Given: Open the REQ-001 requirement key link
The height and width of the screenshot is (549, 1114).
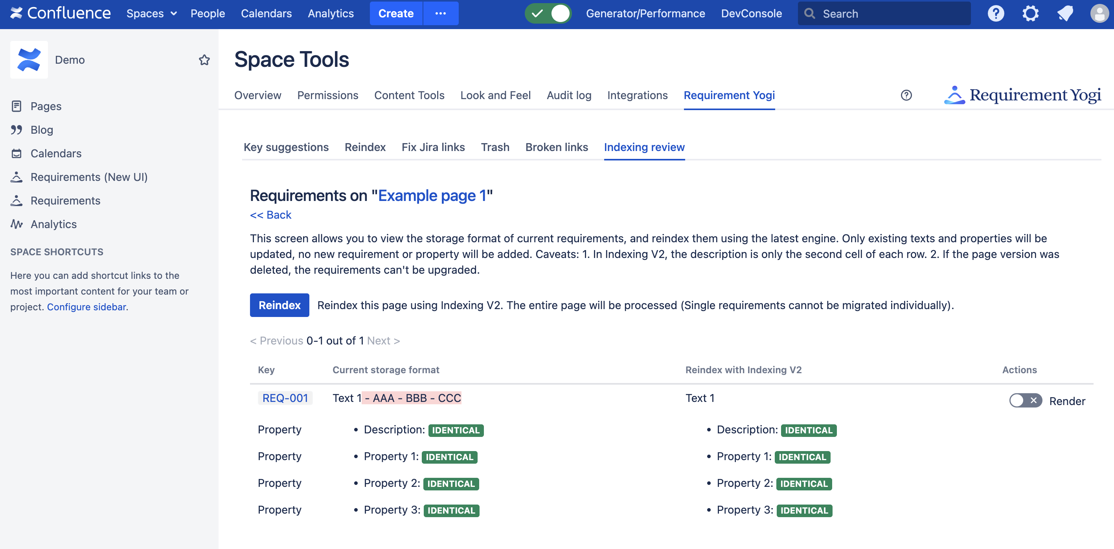Looking at the screenshot, I should (x=285, y=398).
